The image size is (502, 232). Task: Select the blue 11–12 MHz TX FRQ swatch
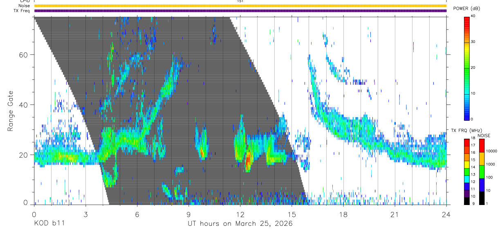coord(467,187)
